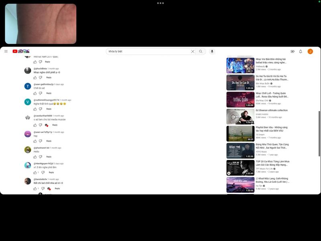Reply to @bandoi8x9x's comment

[x=57, y=188]
